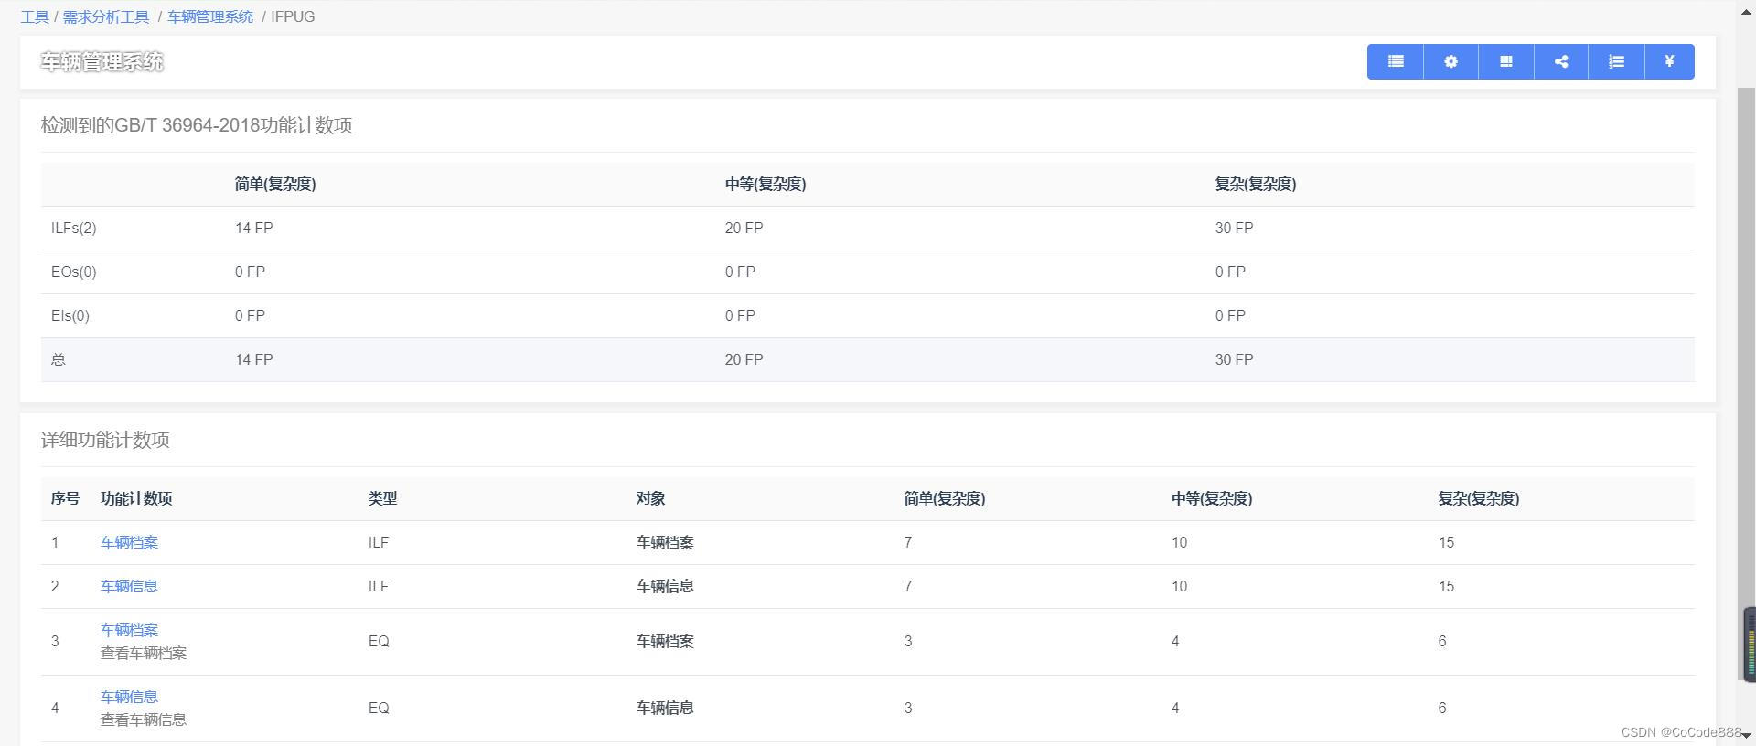The height and width of the screenshot is (746, 1756).
Task: Click 简单(复杂度) header in summary table
Action: point(275,184)
